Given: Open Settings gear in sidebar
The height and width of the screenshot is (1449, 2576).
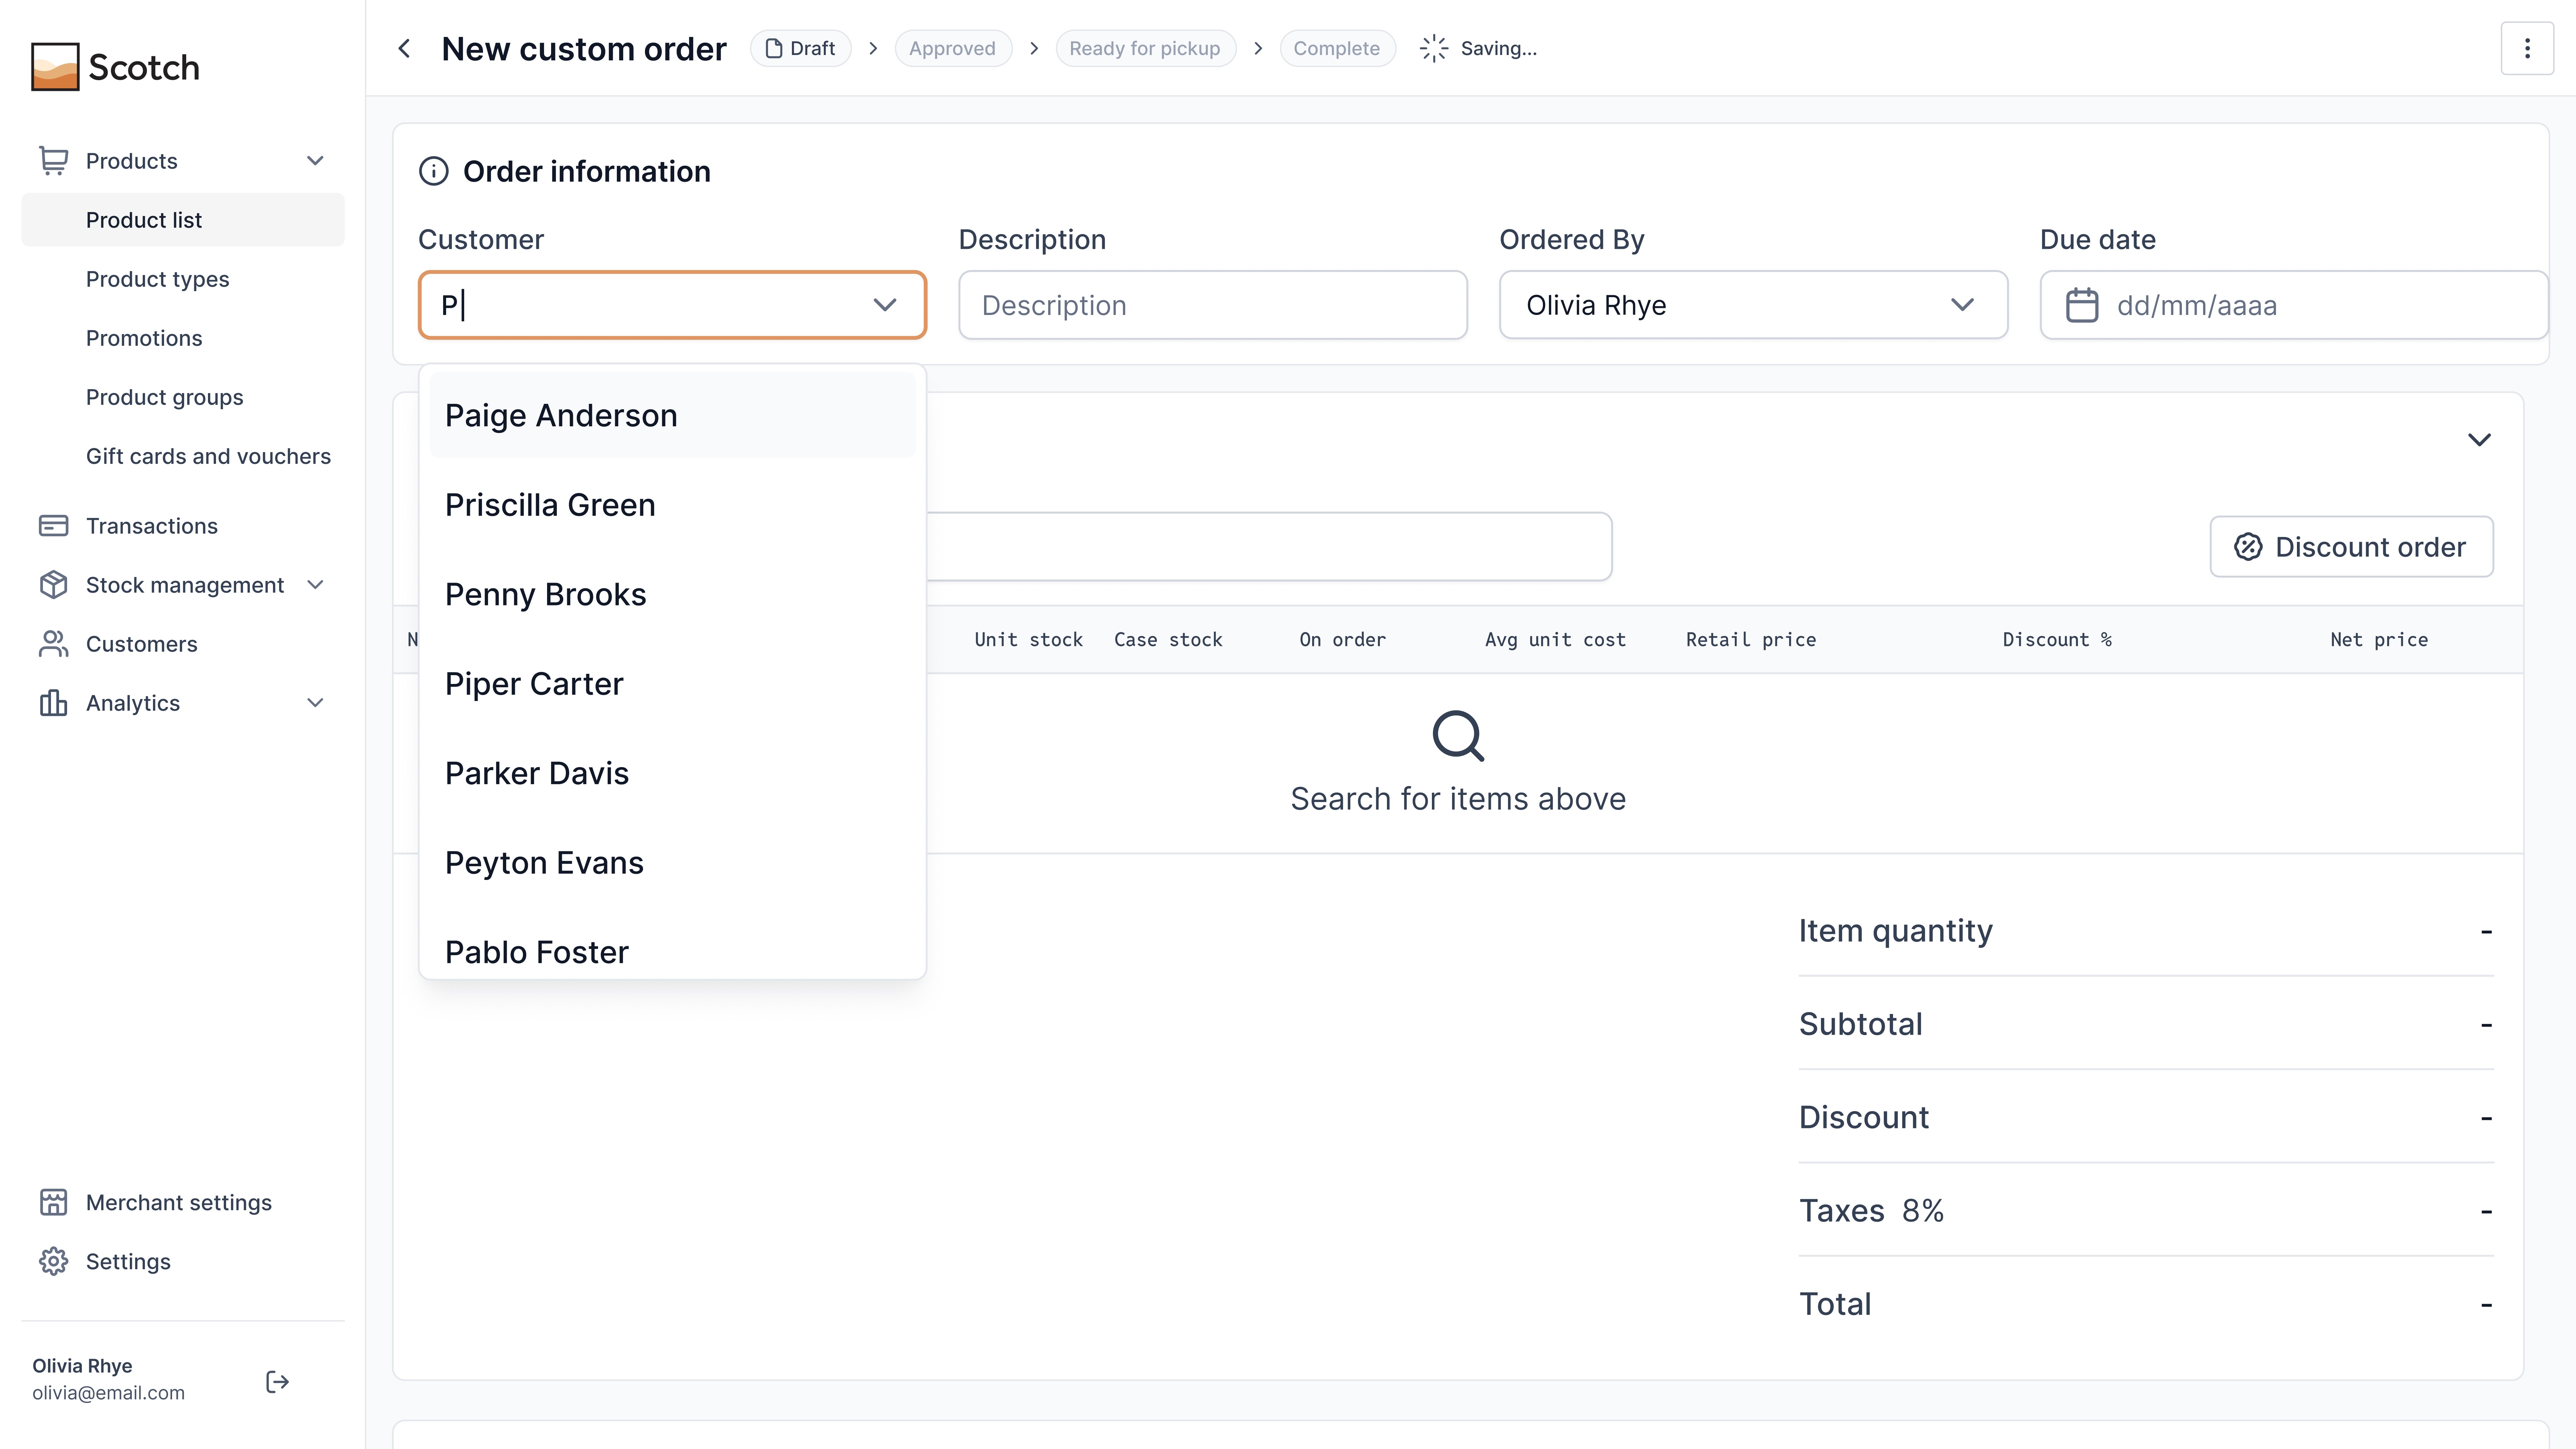Looking at the screenshot, I should point(128,1261).
